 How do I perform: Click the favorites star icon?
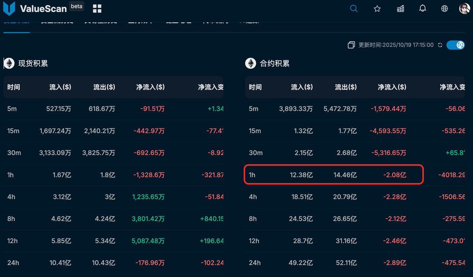(x=377, y=8)
